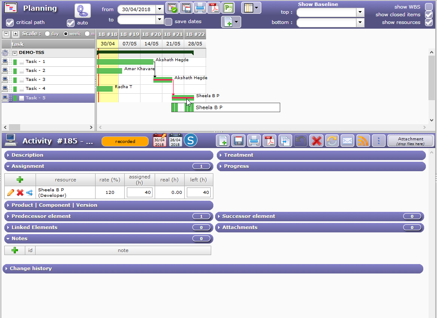This screenshot has height=318, width=437.
Task: Click the Attachment drop files button
Action: click(x=410, y=141)
